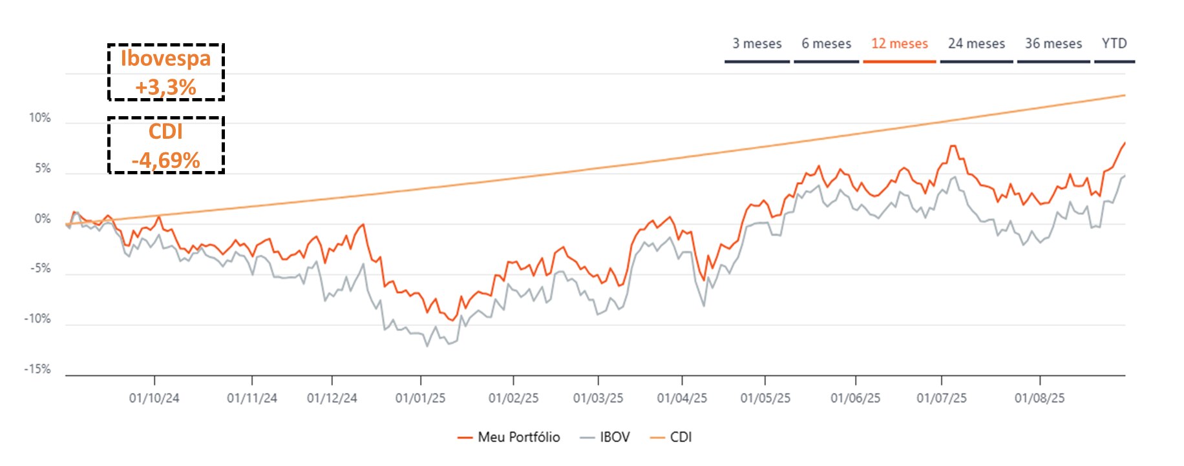Select the 36 meses time range
This screenshot has height=466, width=1184.
coord(1052,43)
